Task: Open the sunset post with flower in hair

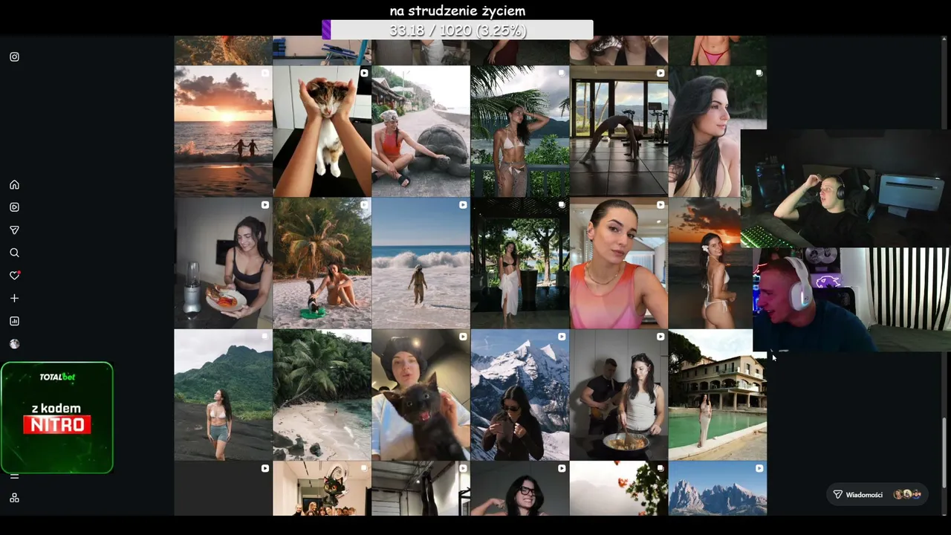Action: [x=710, y=263]
